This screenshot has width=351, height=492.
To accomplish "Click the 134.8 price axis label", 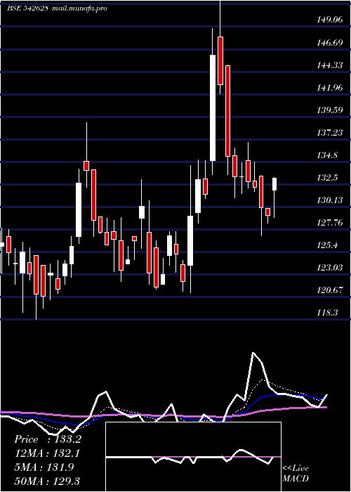I will click(327, 155).
